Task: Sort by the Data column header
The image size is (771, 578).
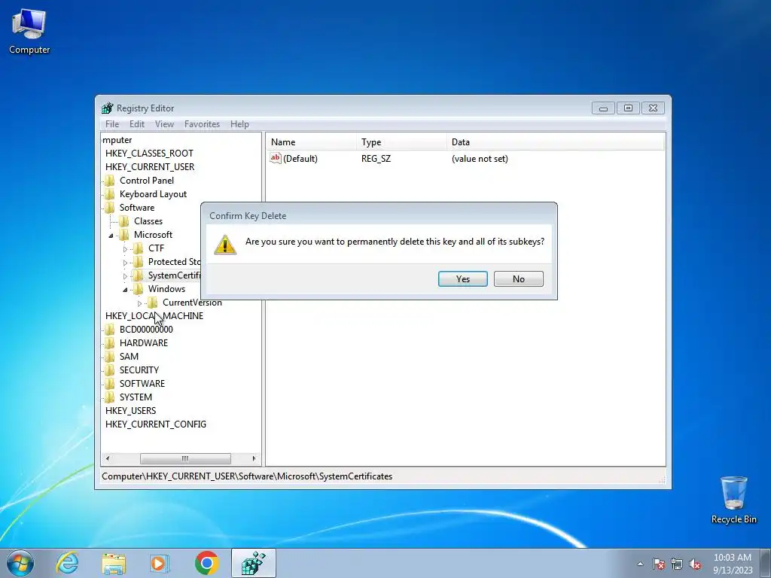Action: pyautogui.click(x=556, y=142)
